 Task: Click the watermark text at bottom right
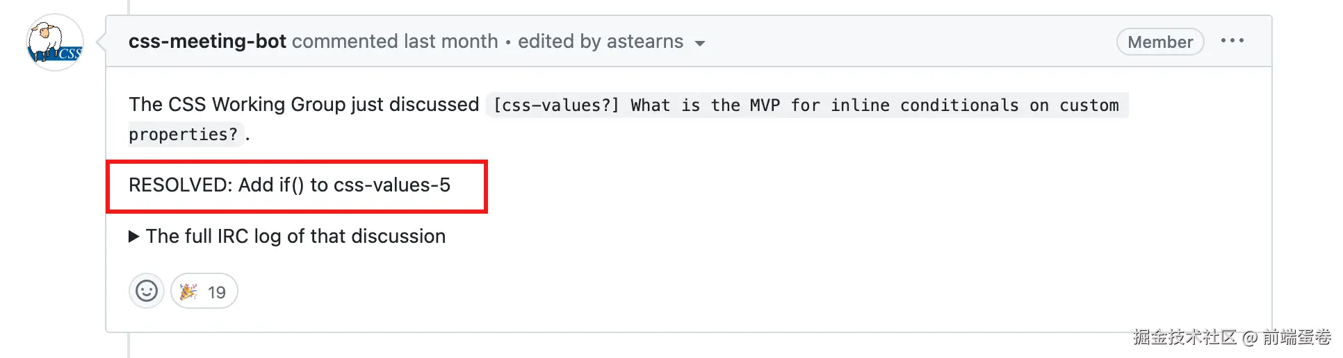pos(1231,337)
